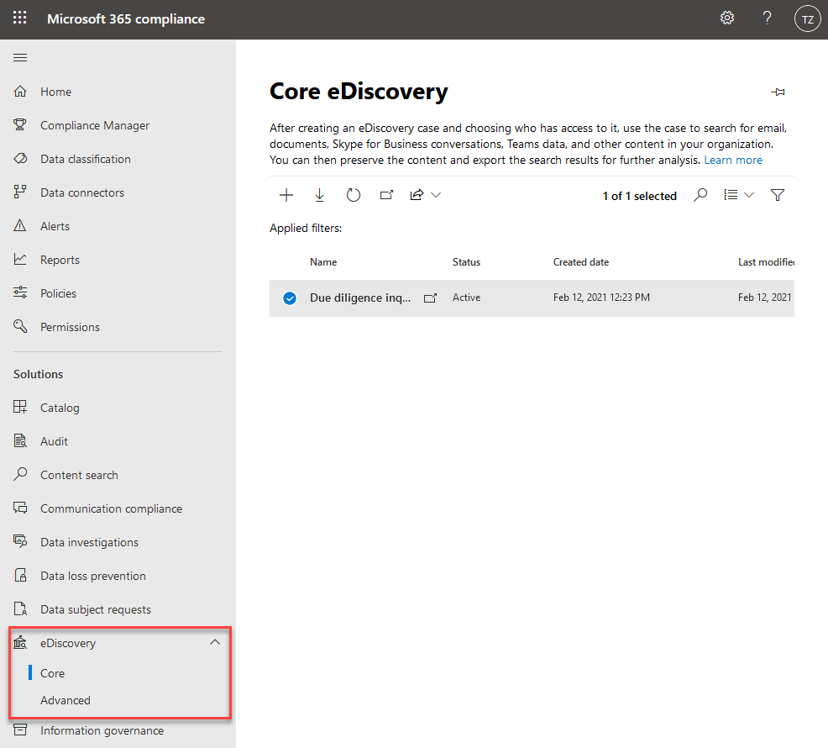Toggle the hamburger navigation menu
This screenshot has height=748, width=828.
20,57
